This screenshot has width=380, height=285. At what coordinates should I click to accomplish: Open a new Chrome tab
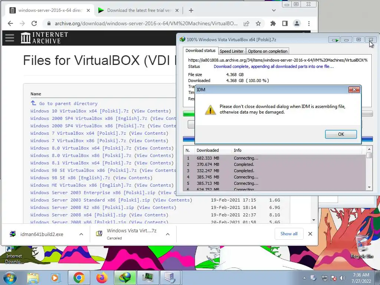191,10
